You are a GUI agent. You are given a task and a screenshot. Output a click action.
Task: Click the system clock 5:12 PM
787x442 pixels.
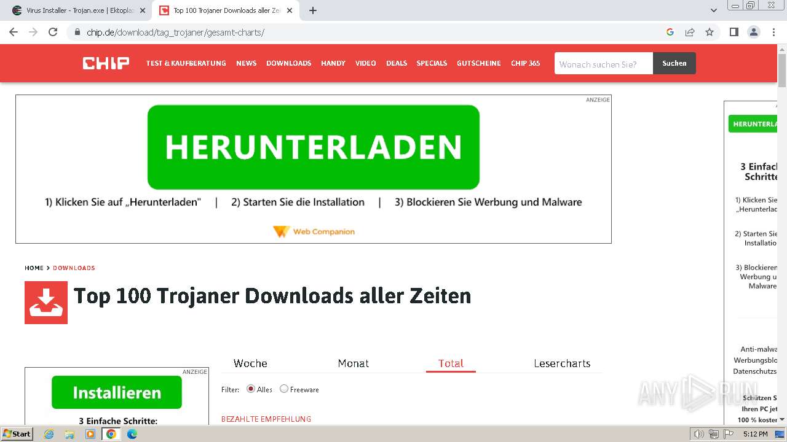(755, 434)
